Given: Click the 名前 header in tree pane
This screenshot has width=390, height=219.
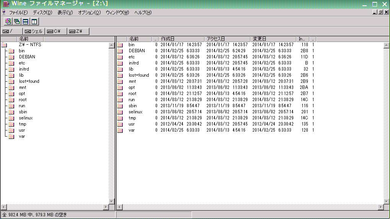Looking at the screenshot, I should coord(30,39).
